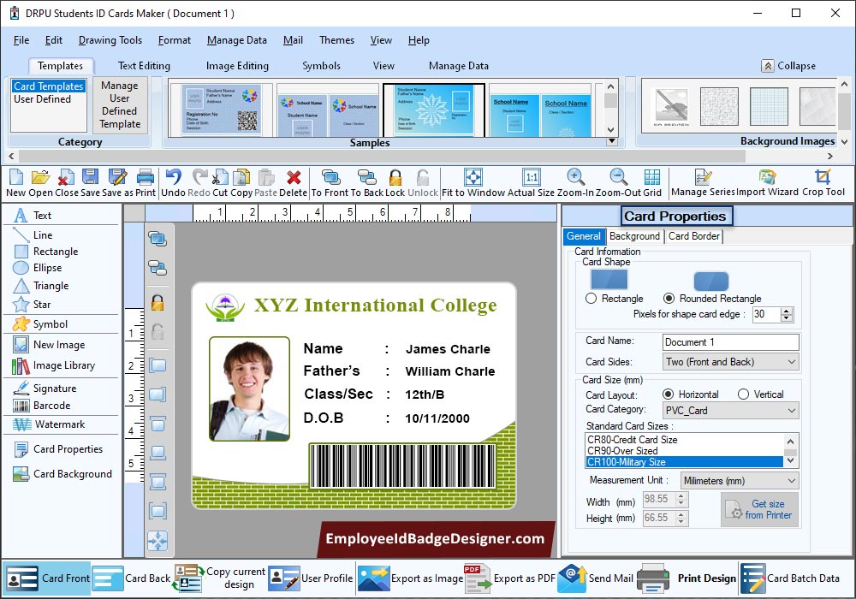Select the Star shape tool
This screenshot has width=856, height=599.
[33, 305]
